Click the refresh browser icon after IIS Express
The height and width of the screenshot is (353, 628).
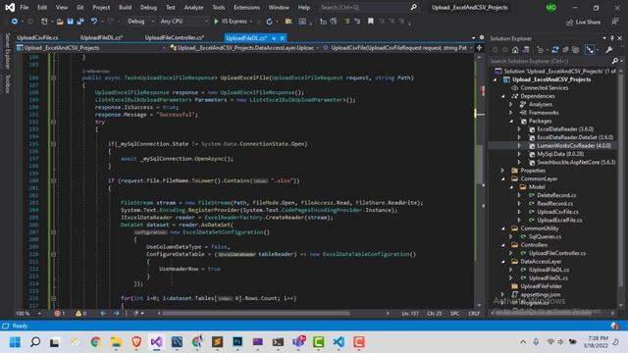coord(270,22)
